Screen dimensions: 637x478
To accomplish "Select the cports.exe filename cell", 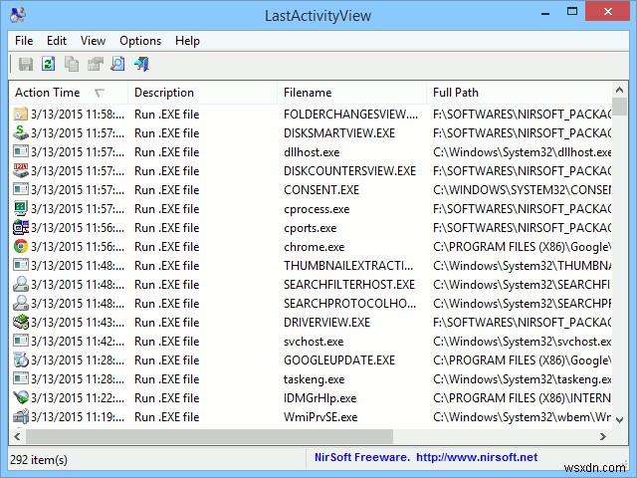I will [x=310, y=228].
